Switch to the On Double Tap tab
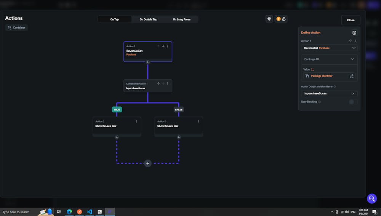The height and width of the screenshot is (216, 381). pos(148,19)
